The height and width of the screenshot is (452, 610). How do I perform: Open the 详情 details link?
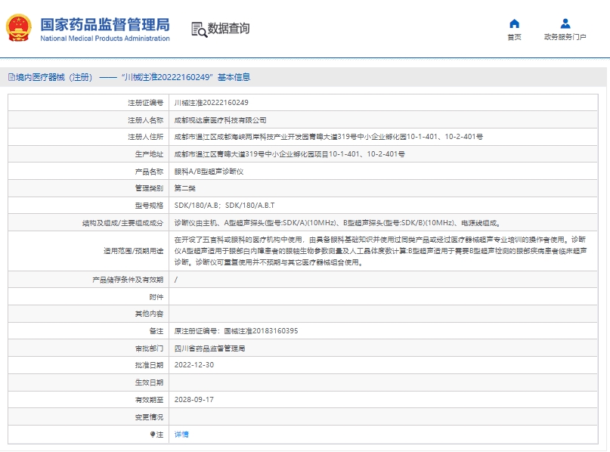click(x=181, y=435)
